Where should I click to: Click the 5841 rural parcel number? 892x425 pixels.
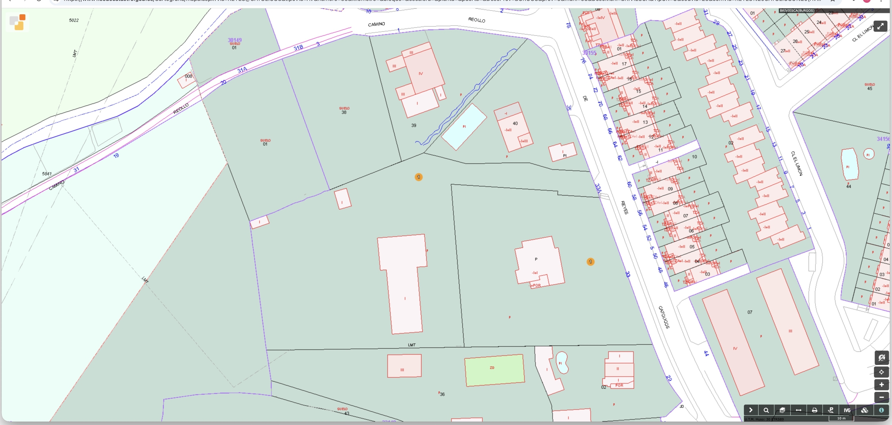coord(47,174)
